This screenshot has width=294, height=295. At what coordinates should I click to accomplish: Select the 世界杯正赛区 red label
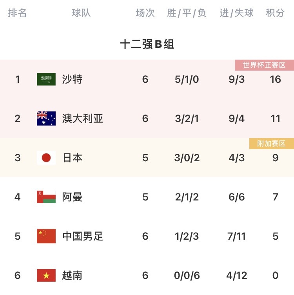(x=264, y=65)
